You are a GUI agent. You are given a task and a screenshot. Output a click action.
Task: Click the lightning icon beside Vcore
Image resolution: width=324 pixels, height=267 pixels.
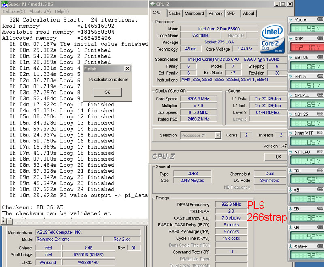291,19
